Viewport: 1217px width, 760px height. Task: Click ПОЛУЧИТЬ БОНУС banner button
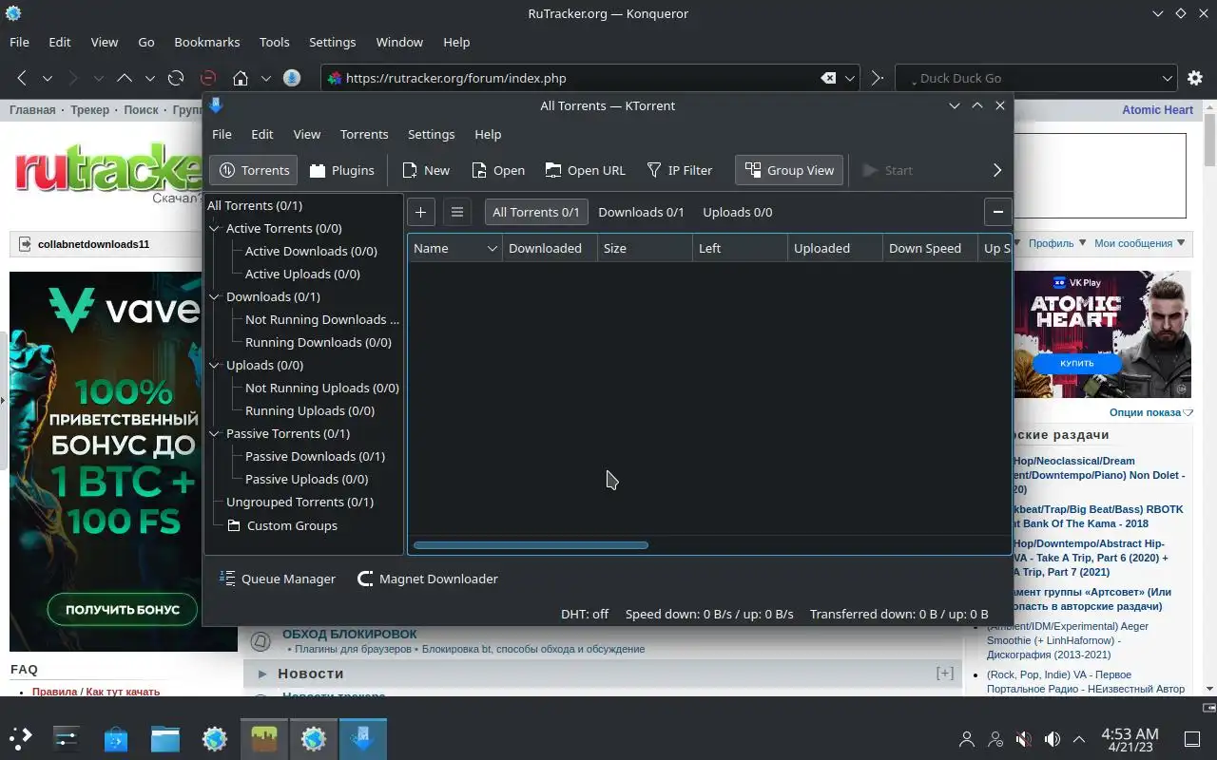click(x=123, y=610)
